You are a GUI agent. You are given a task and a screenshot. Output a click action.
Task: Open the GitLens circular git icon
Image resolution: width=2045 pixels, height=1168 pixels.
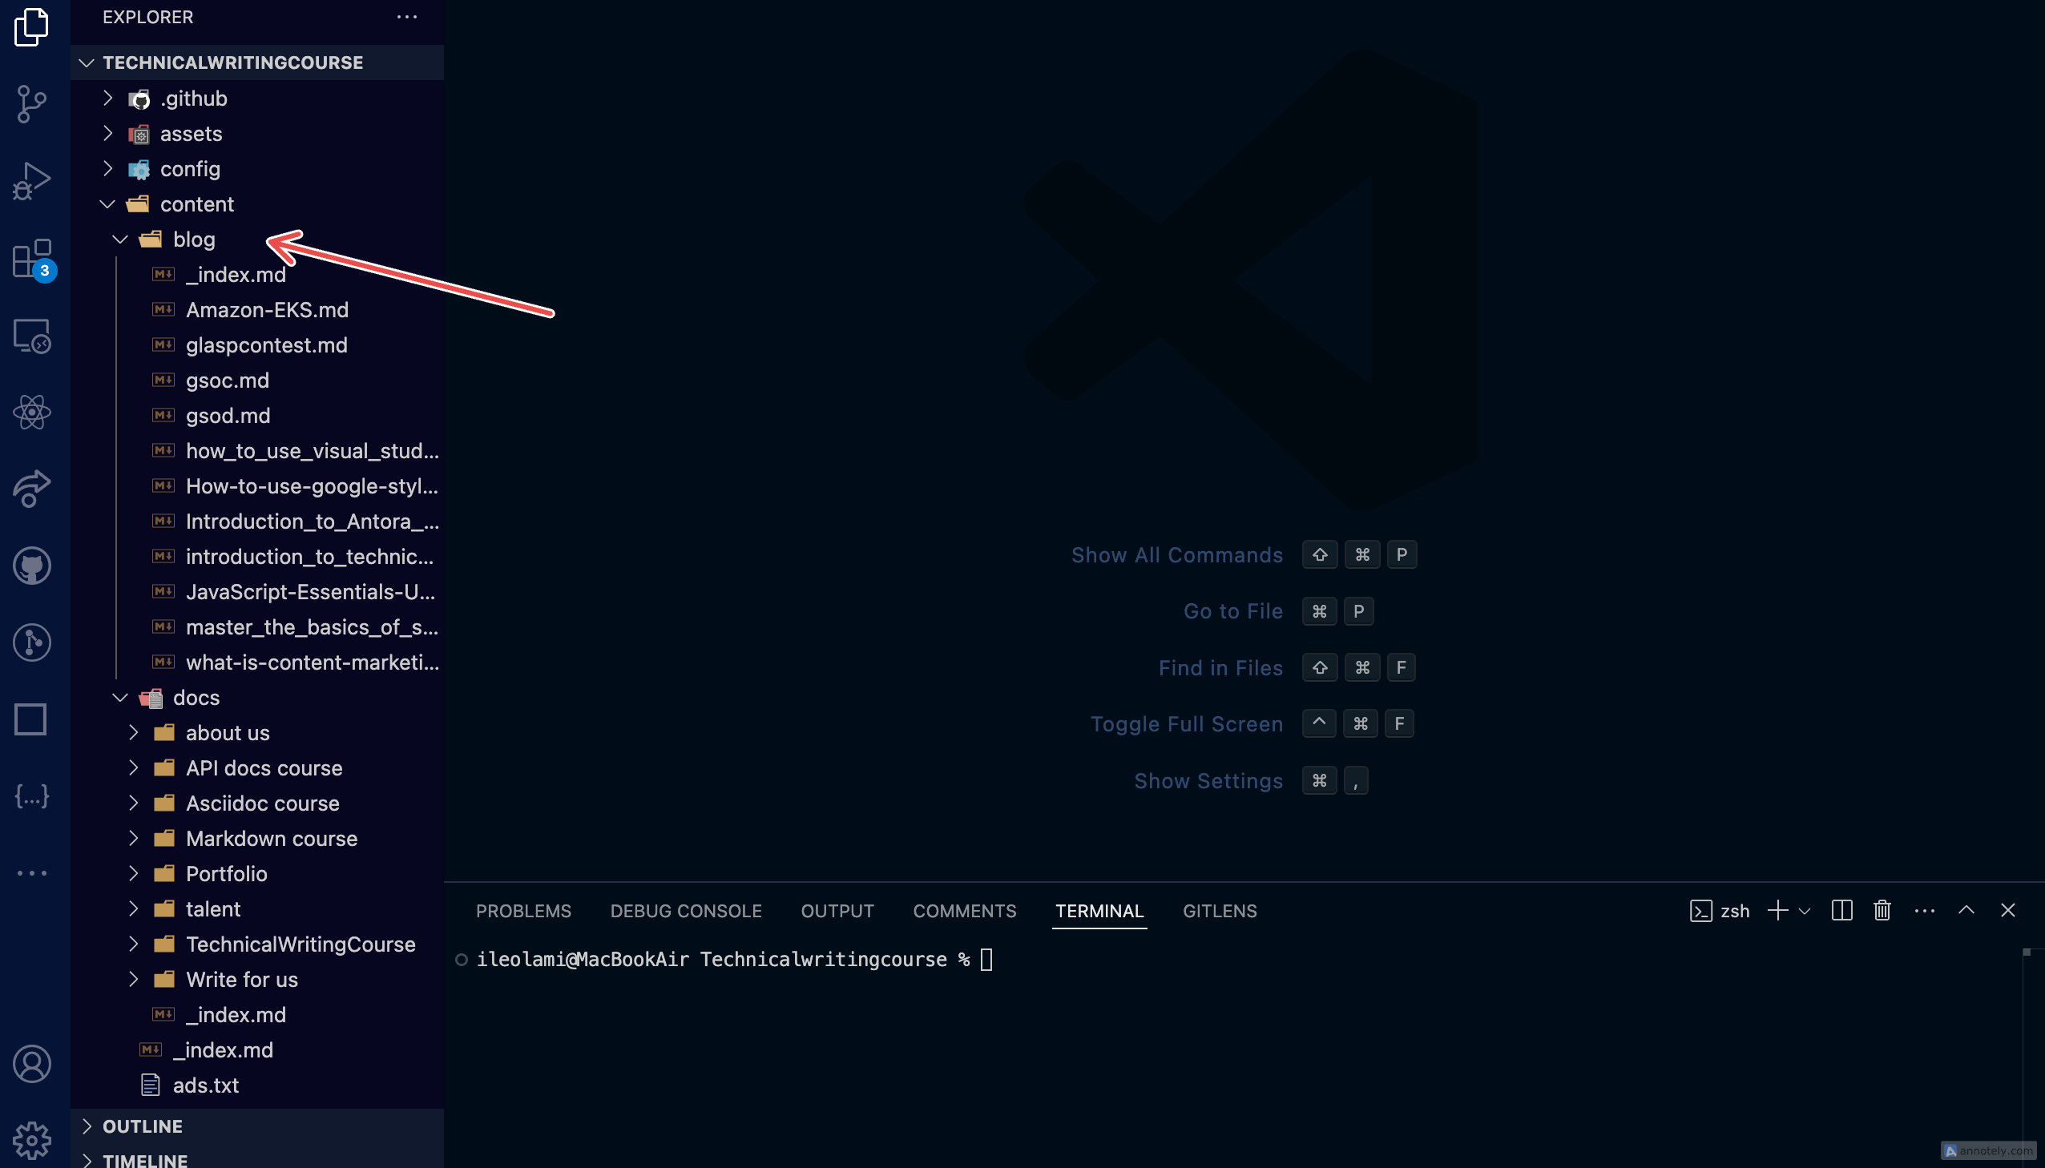click(31, 642)
